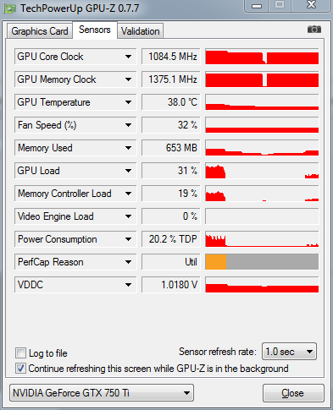Close window using title bar X
This screenshot has height=410, width=333.
[x=311, y=6]
